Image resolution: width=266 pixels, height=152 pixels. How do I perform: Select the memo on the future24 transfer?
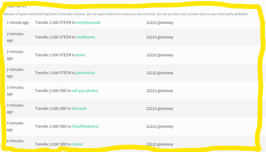160,108
